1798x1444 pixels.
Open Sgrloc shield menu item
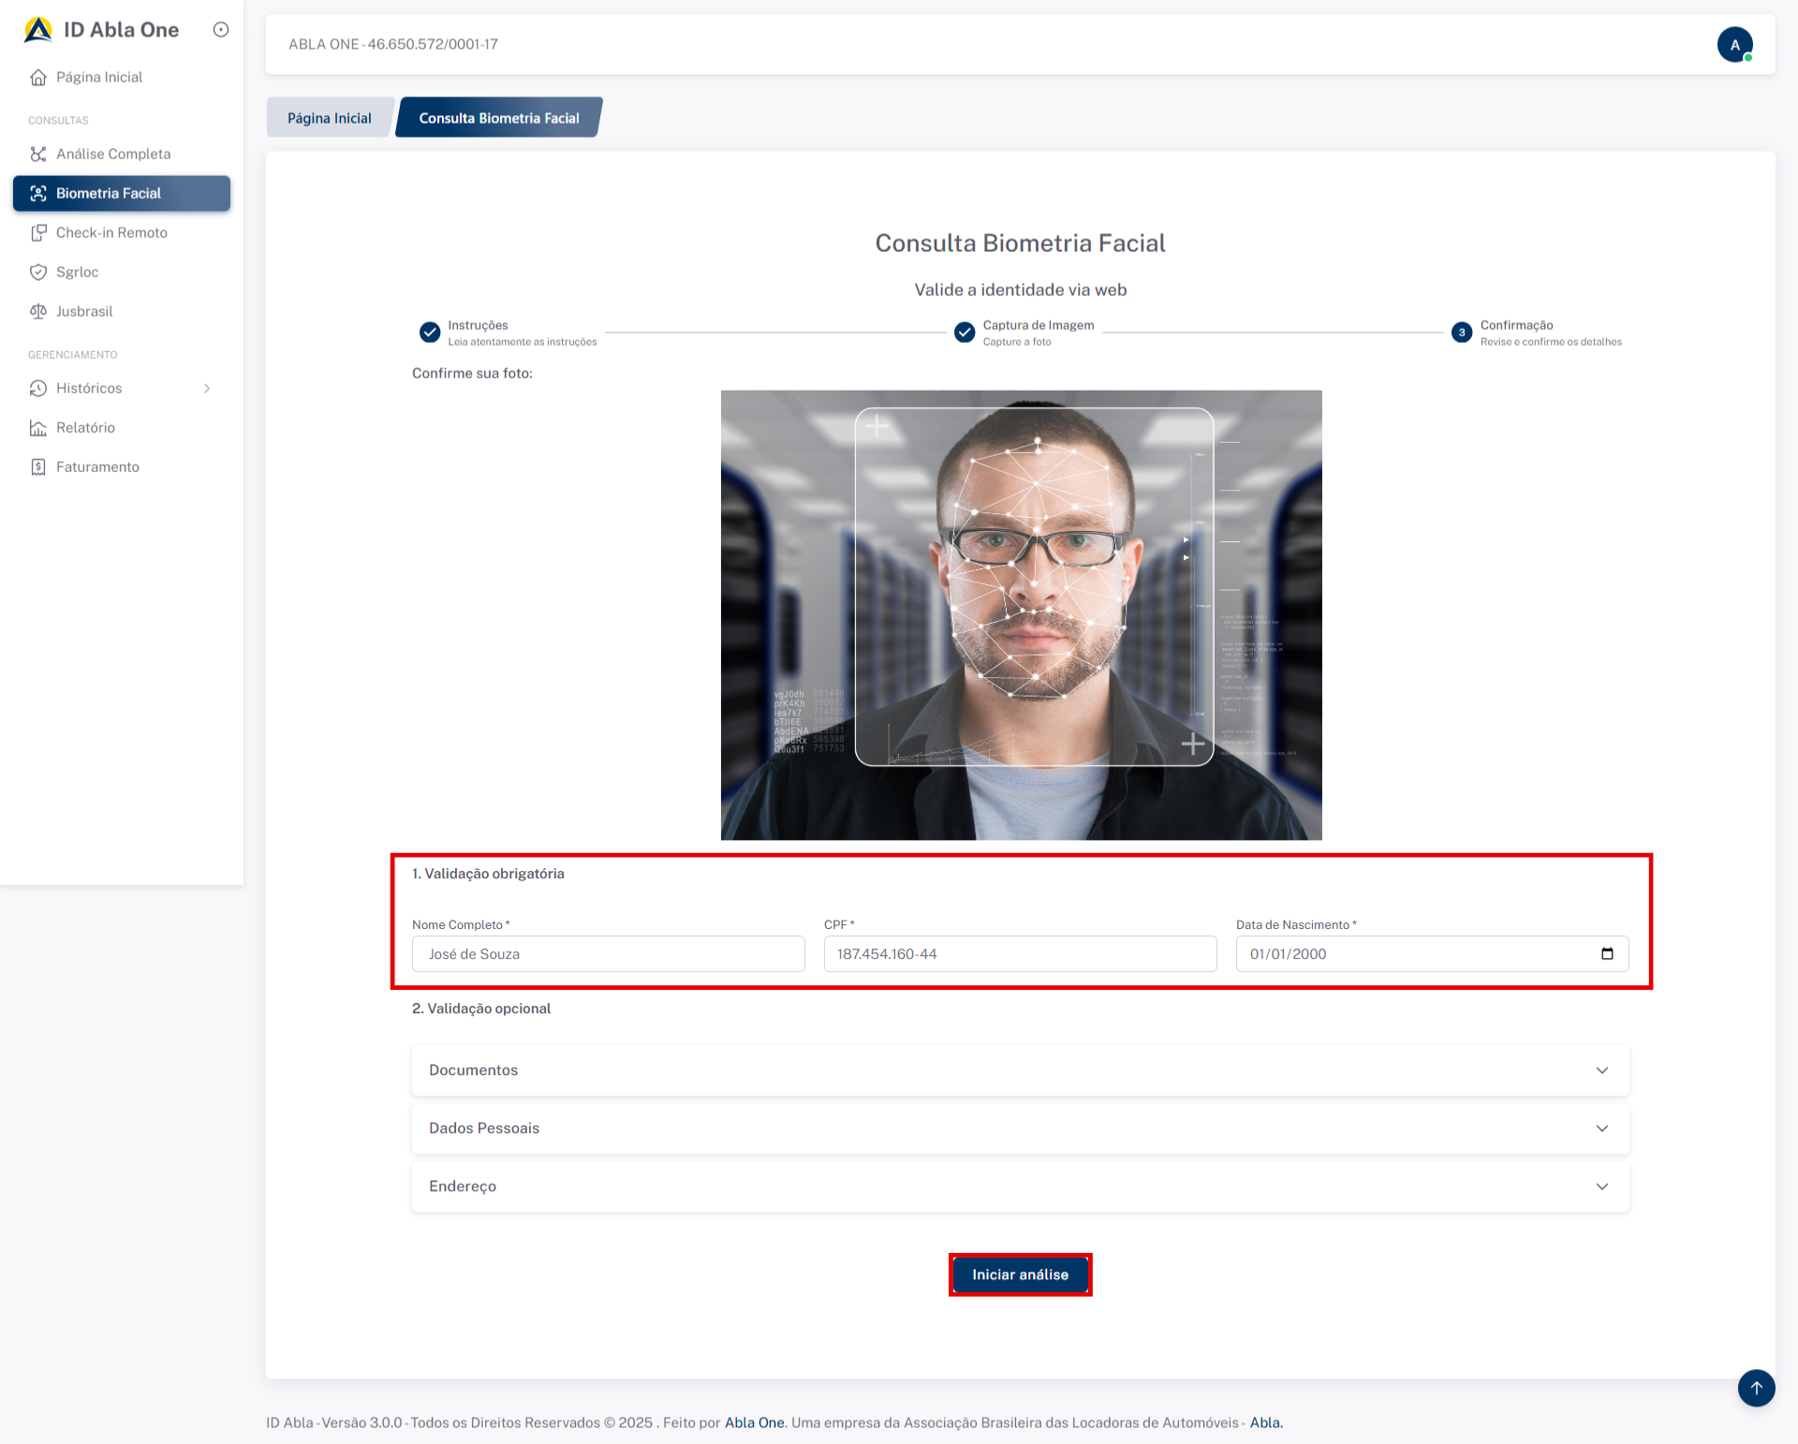(77, 272)
